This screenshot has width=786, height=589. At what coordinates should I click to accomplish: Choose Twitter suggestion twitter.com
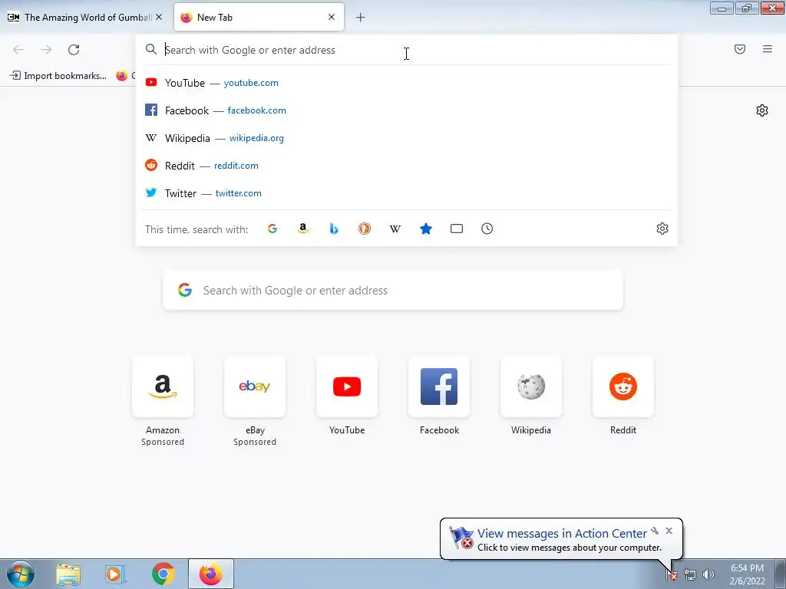406,192
